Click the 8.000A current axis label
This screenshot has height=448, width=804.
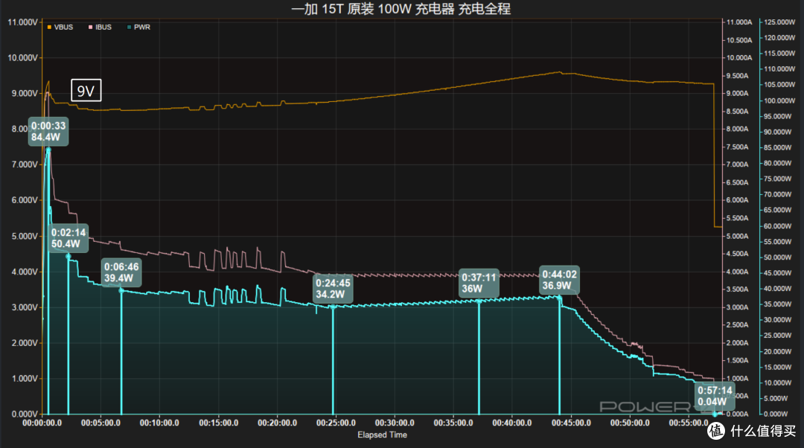(x=737, y=129)
